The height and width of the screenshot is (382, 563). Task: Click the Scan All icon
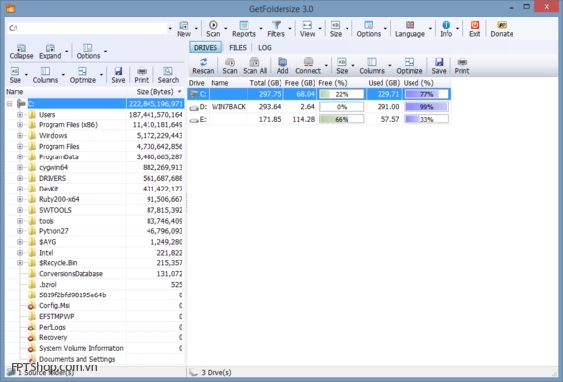pyautogui.click(x=254, y=62)
